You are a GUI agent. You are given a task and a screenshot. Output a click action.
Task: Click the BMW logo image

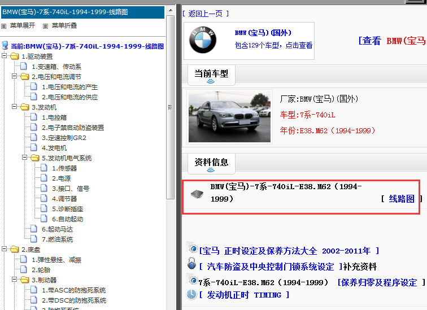(203, 40)
